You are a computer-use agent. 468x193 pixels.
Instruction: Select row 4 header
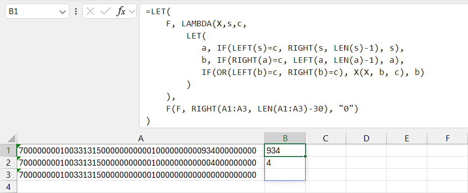pyautogui.click(x=8, y=187)
